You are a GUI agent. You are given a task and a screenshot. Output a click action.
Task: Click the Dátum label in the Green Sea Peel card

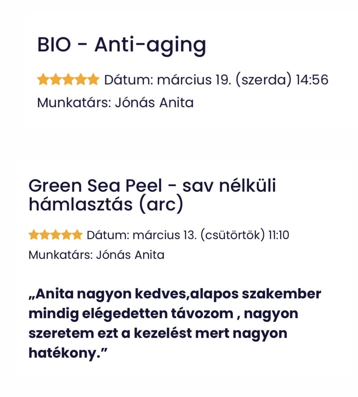(x=108, y=235)
